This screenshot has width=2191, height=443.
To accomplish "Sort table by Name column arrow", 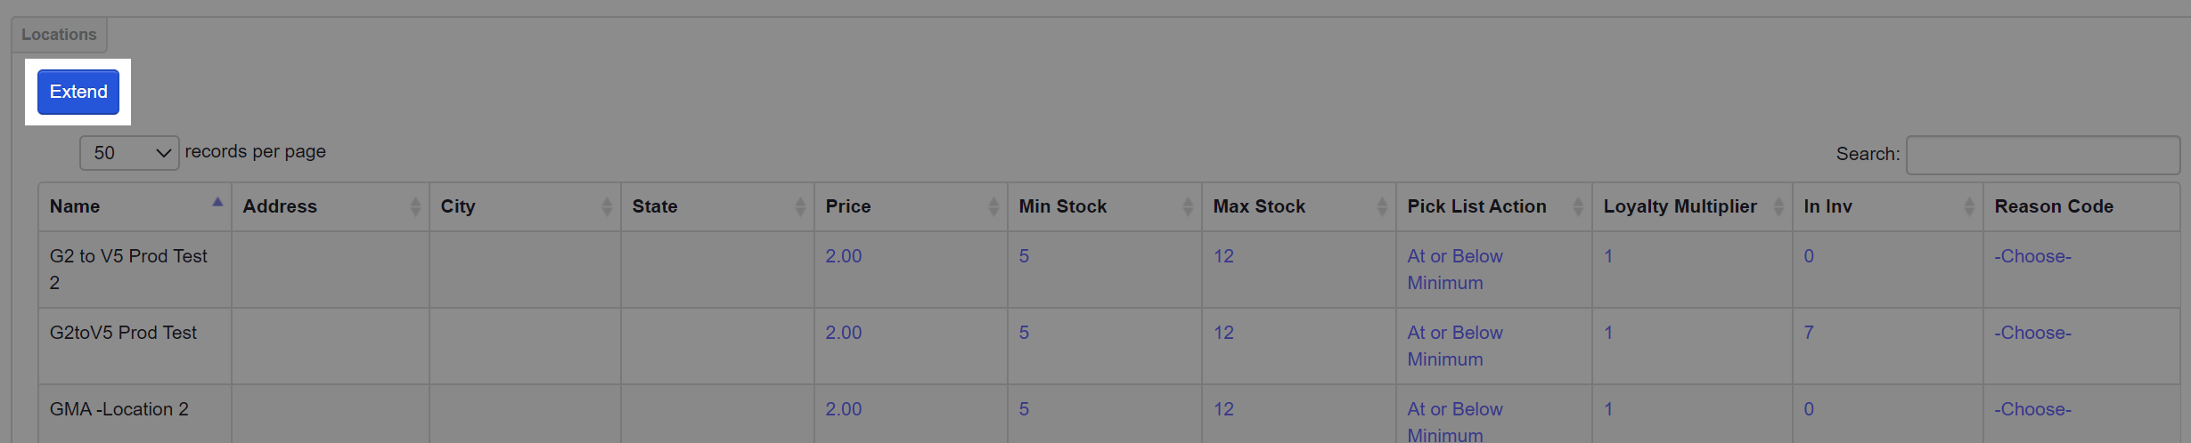I will [x=217, y=203].
